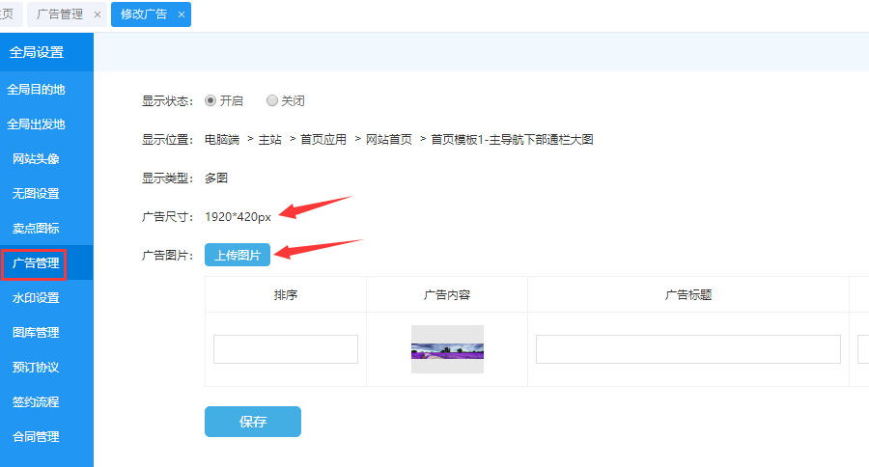Screen dimensions: 869x467
Task: Switch to the 广告管理 tab
Action: [x=60, y=14]
